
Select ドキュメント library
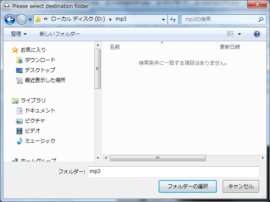pos(40,111)
